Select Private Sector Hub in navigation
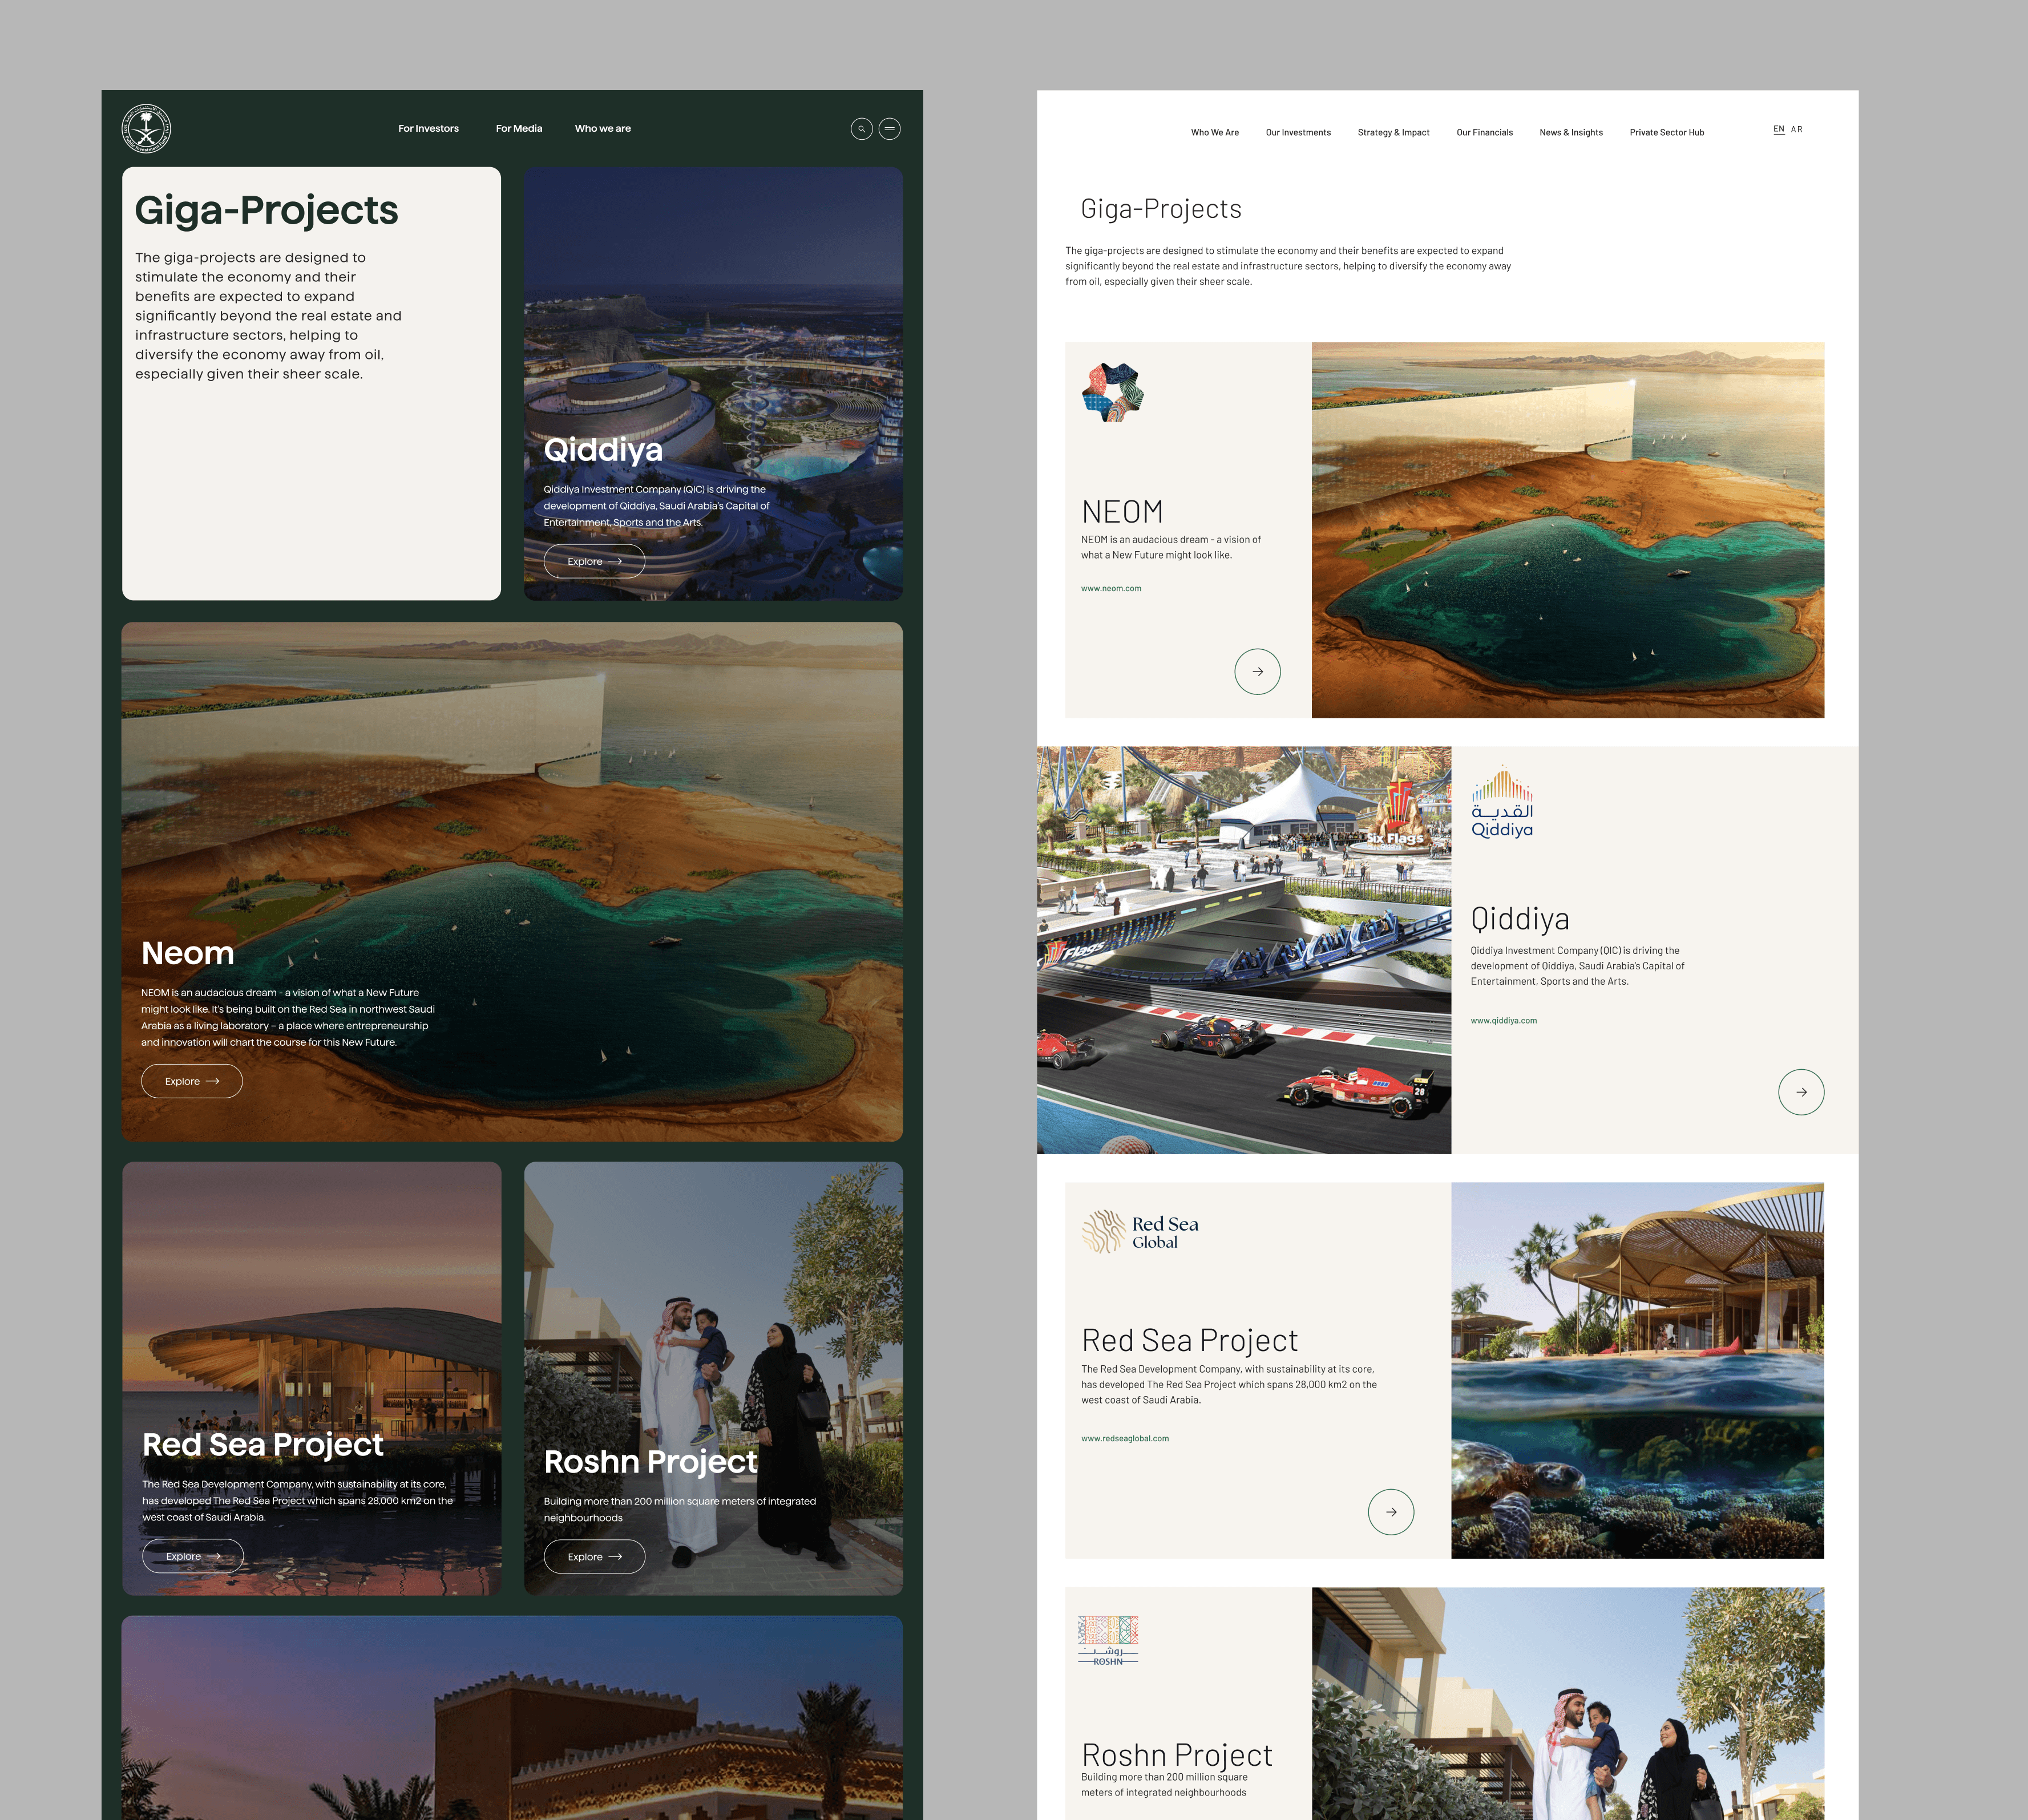The image size is (2028, 1820). (1667, 133)
